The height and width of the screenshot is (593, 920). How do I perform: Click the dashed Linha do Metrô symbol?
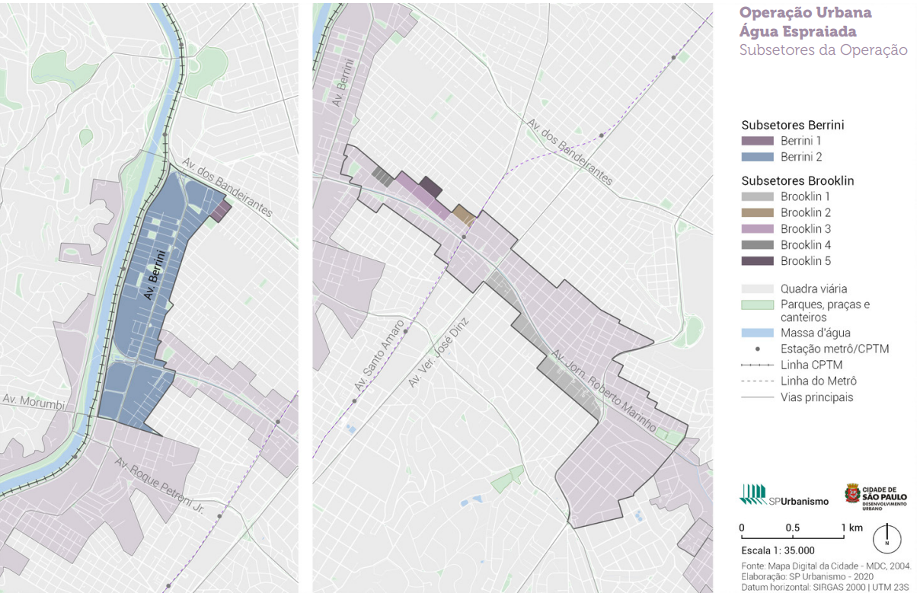[757, 381]
